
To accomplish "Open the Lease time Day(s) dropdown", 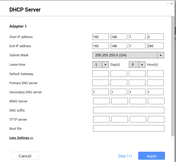I will (x=100, y=65).
